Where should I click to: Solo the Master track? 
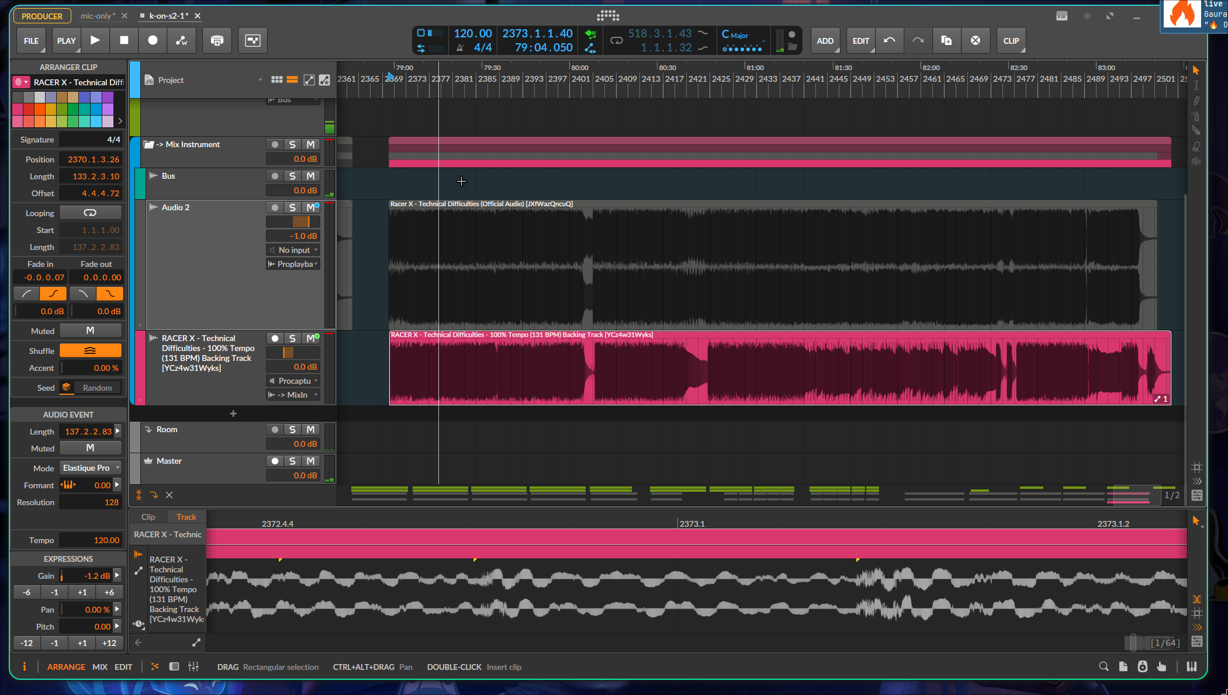[292, 461]
